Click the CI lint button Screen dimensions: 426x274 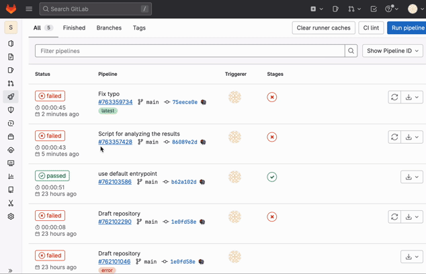tap(371, 28)
